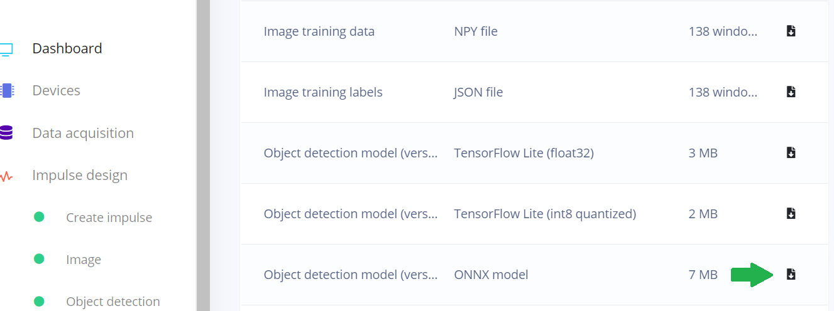Open the Dashboard page
This screenshot has width=834, height=311.
67,48
